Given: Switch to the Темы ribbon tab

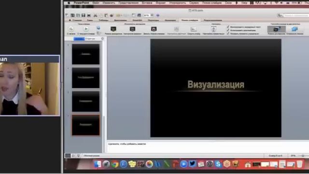Looking at the screenshot, I should 90,20.
